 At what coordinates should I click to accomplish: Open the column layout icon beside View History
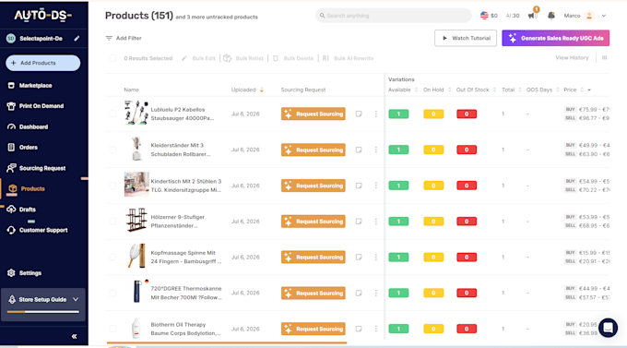tap(604, 57)
